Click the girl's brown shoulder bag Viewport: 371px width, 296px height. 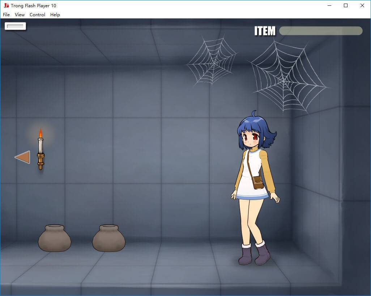(x=258, y=182)
